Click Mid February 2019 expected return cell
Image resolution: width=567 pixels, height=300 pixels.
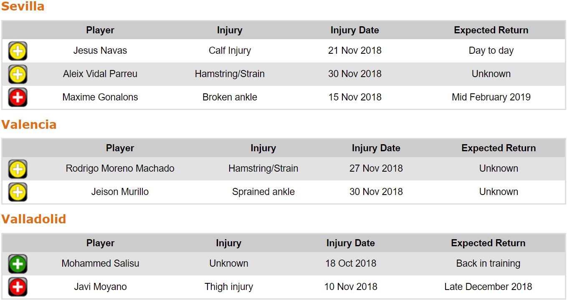491,97
